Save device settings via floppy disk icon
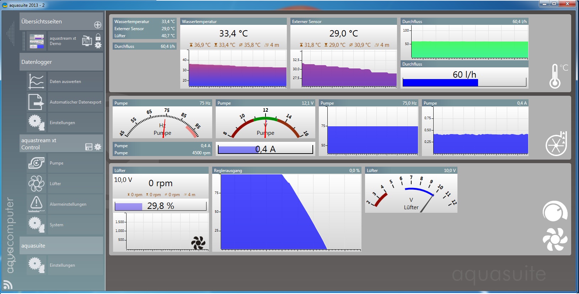The width and height of the screenshot is (579, 294). pos(89,147)
